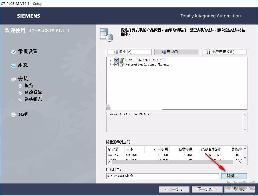Screen dimensions: 258x196
Task: Click the list icon on 典型(T) button
Action: click(x=164, y=52)
